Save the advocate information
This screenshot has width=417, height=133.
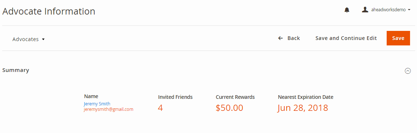point(398,38)
